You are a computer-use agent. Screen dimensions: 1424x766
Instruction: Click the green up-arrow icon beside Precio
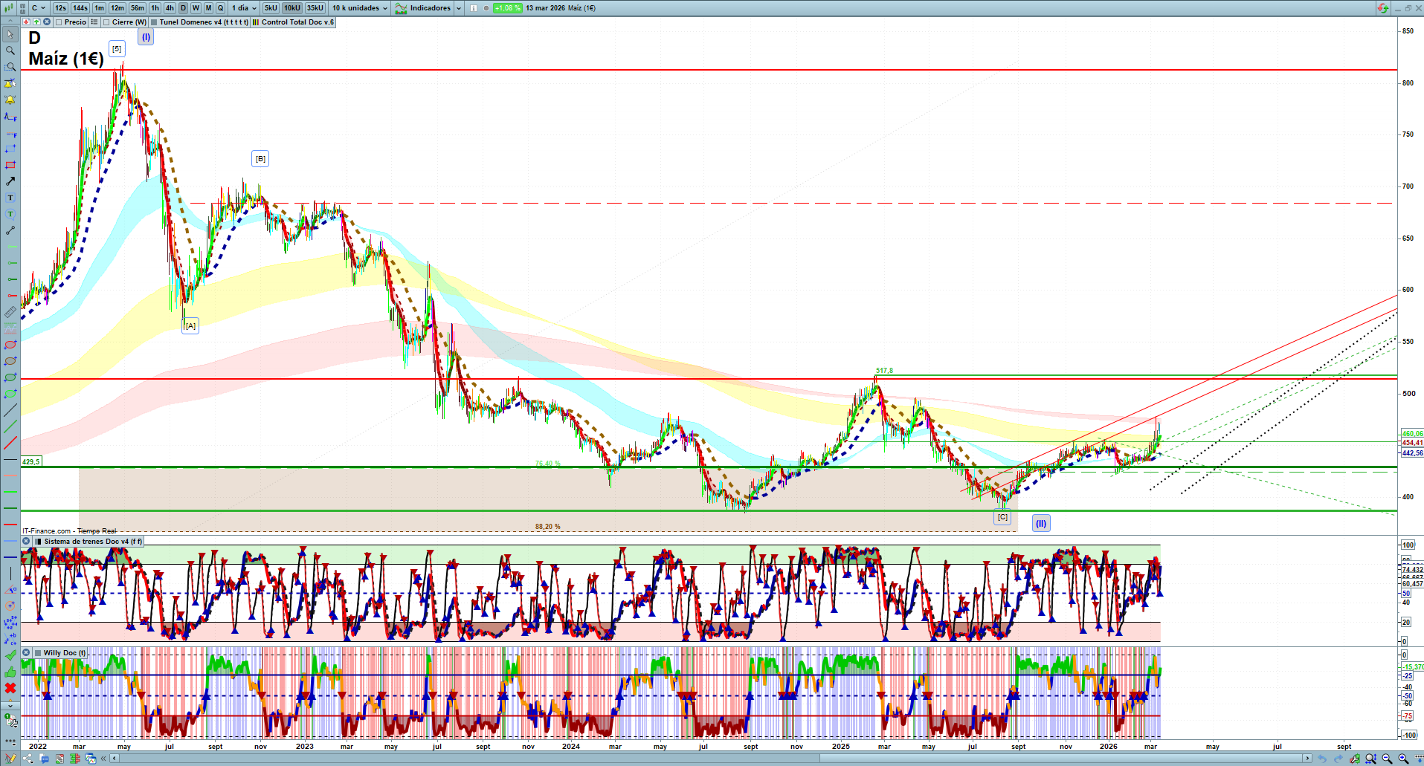36,22
